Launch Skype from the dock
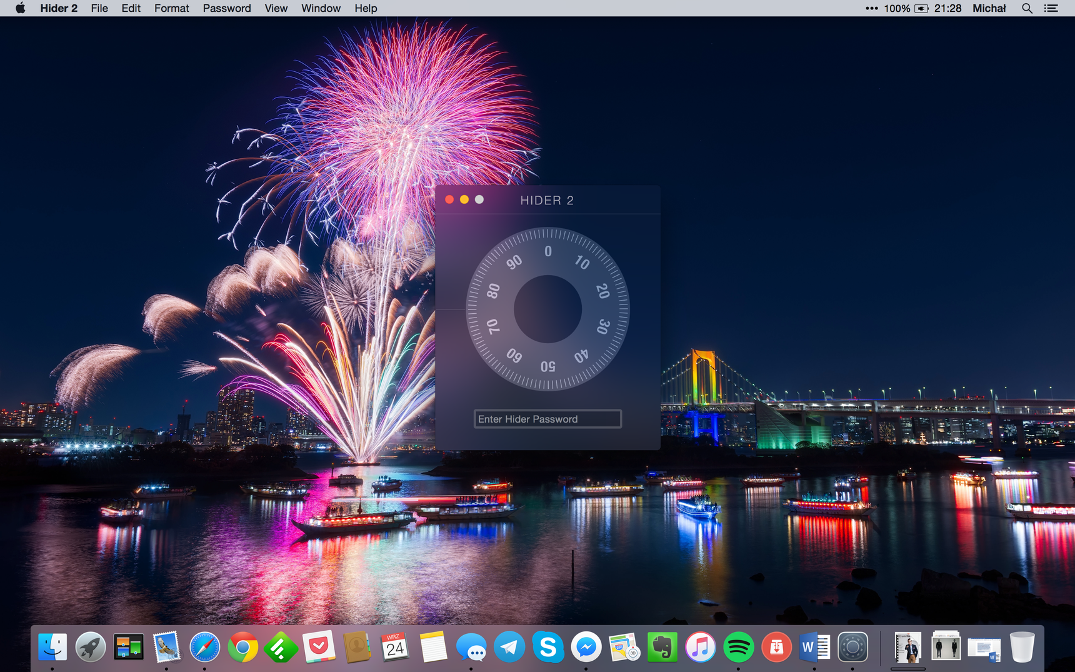This screenshot has width=1075, height=672. pos(547,648)
